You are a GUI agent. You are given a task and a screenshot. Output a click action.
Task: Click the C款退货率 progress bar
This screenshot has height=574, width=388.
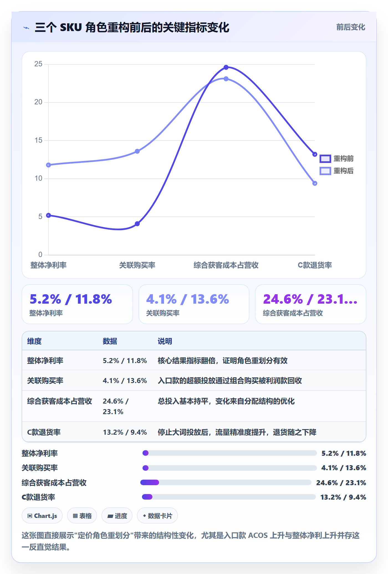[229, 497]
